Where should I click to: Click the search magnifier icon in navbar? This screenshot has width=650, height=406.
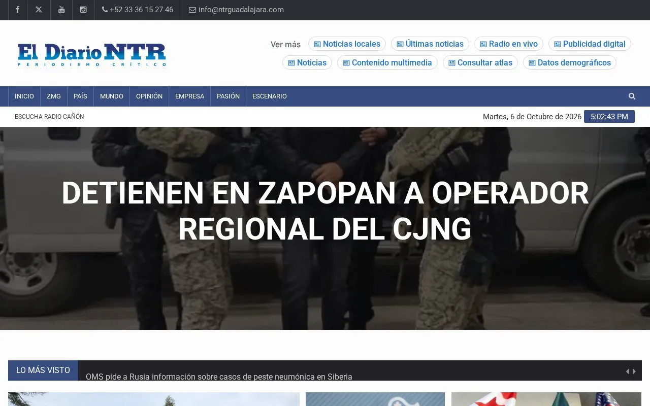coord(632,96)
